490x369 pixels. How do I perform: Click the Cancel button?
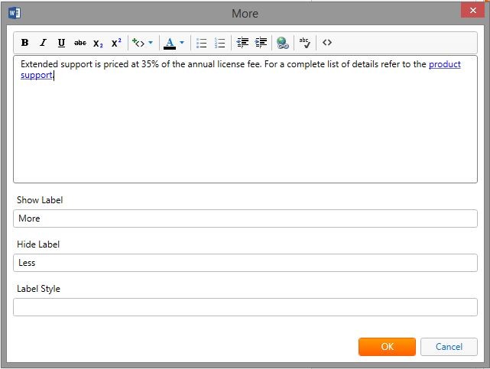coord(449,347)
